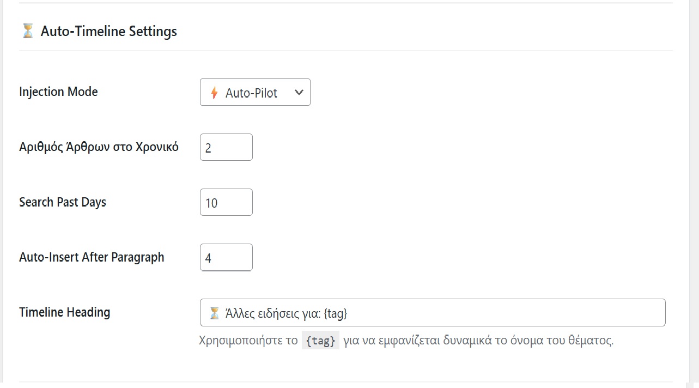The width and height of the screenshot is (699, 388).
Task: Click the Auto-Timeline Settings heading text
Action: tap(108, 31)
